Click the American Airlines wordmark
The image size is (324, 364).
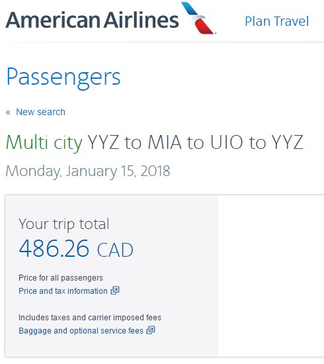click(92, 20)
